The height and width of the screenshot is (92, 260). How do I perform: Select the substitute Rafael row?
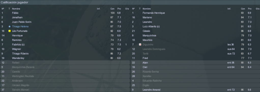coord(65,63)
